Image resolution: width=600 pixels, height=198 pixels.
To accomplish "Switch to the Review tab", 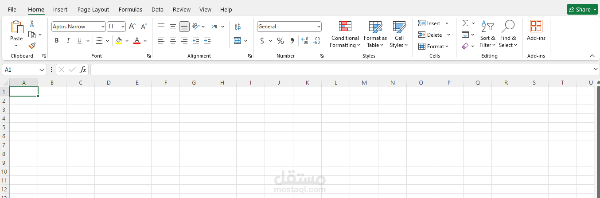I will [x=182, y=9].
